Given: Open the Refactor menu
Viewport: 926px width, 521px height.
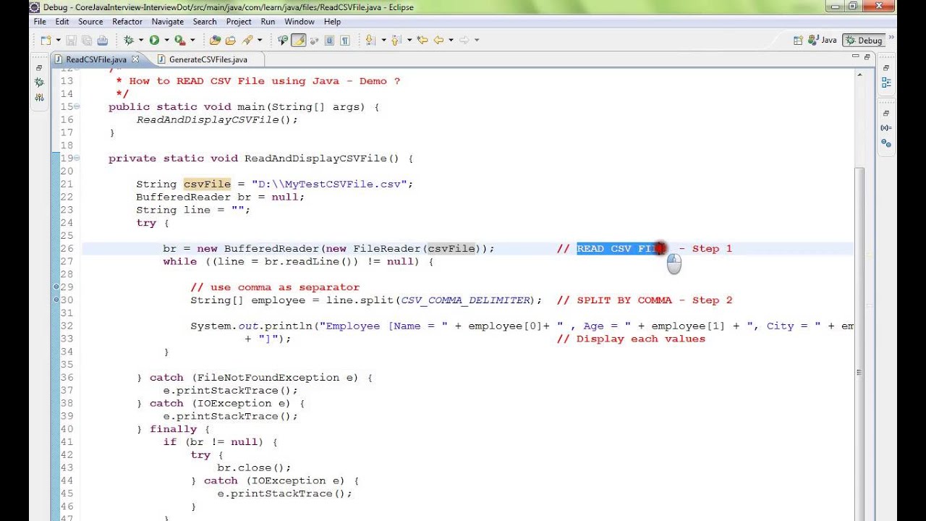Looking at the screenshot, I should (127, 22).
